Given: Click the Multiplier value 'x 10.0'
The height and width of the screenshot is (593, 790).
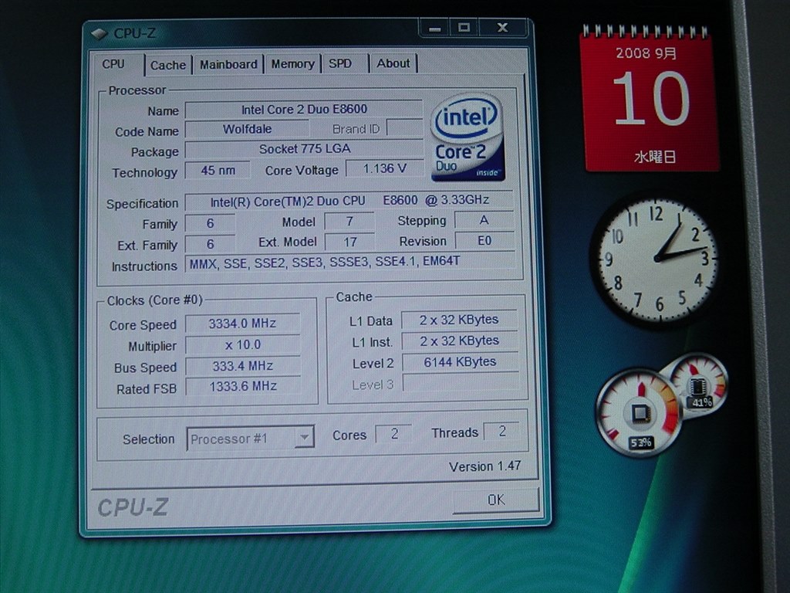Looking at the screenshot, I should [242, 345].
